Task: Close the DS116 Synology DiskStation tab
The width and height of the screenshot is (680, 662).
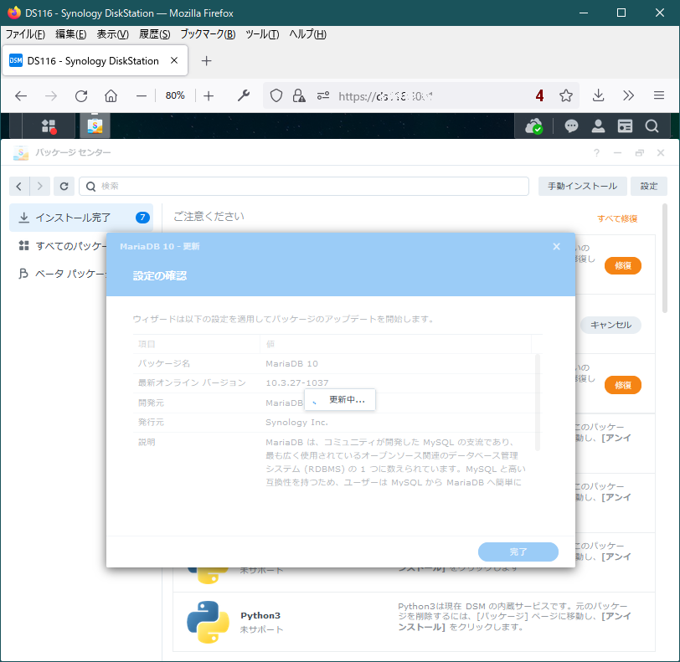Action: click(174, 61)
